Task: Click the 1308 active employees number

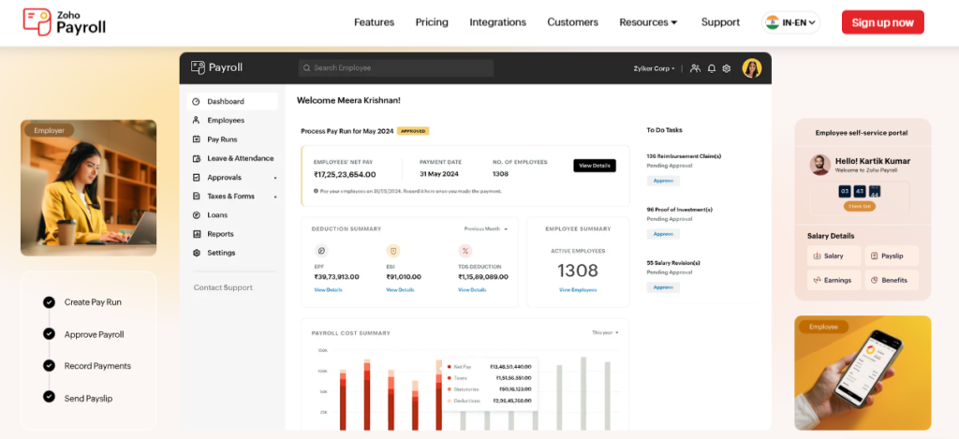Action: 578,271
